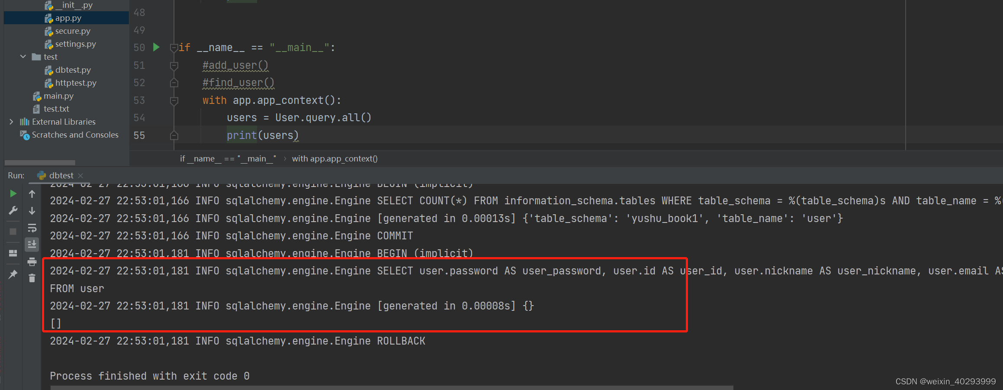Viewport: 1003px width, 390px height.
Task: Click 'FROM user' console line
Action: [77, 289]
